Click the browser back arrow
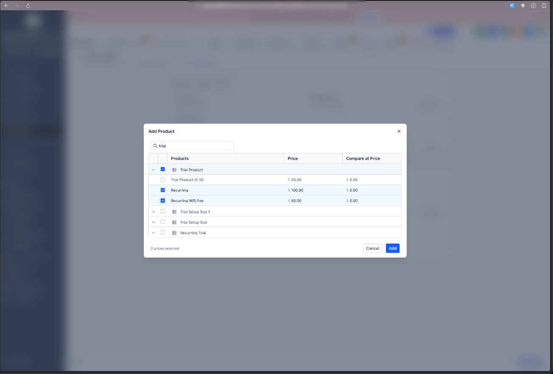The width and height of the screenshot is (553, 374). (6, 6)
